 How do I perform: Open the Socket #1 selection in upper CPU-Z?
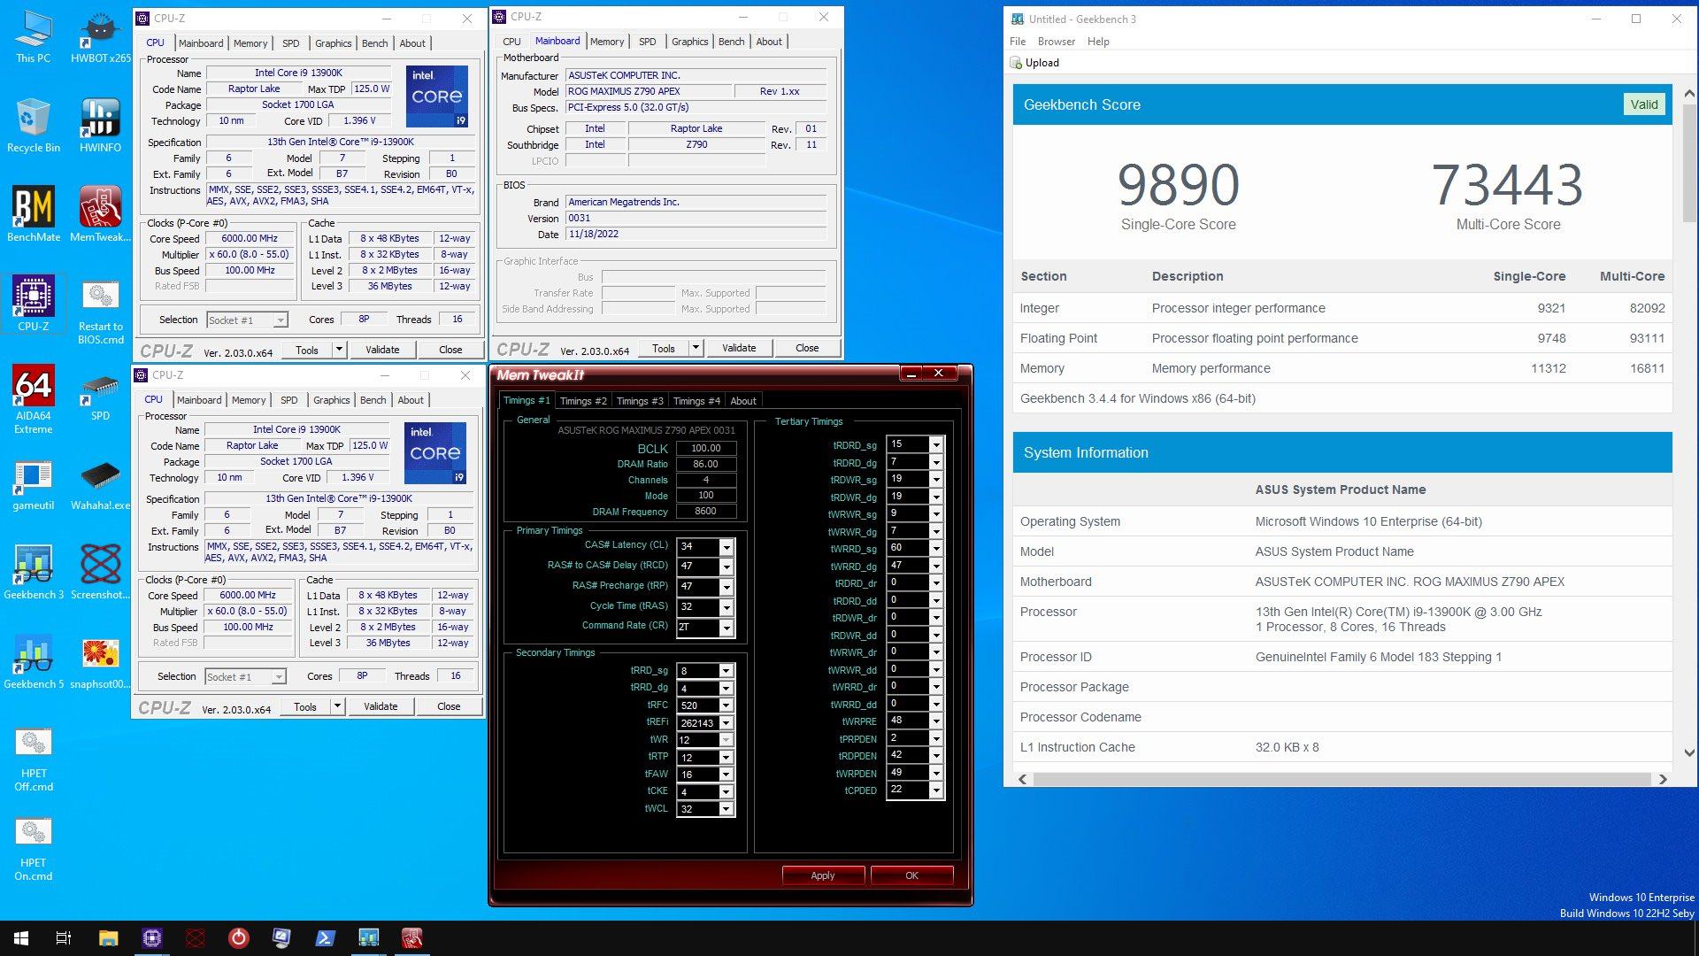tap(247, 320)
